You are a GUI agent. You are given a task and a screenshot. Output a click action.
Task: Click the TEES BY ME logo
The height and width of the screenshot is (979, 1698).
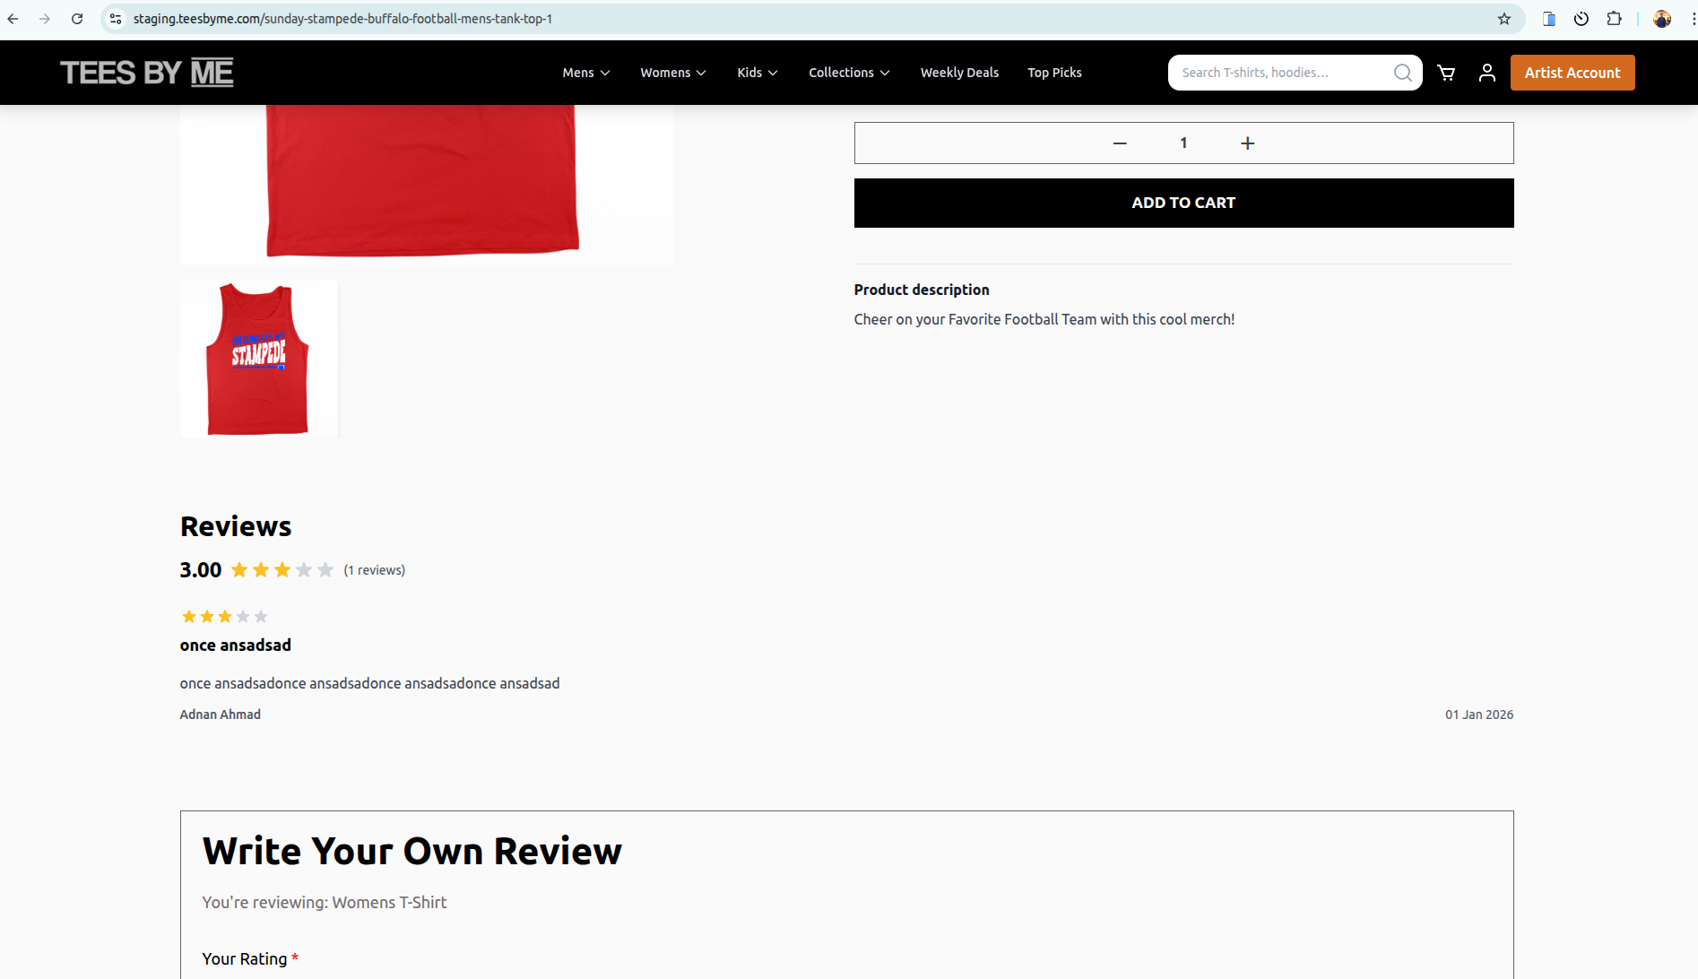pyautogui.click(x=146, y=72)
